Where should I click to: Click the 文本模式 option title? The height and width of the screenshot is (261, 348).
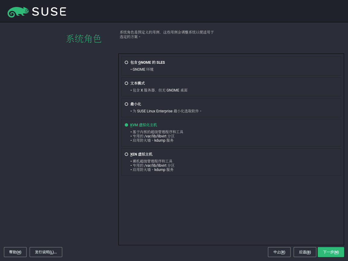click(137, 83)
